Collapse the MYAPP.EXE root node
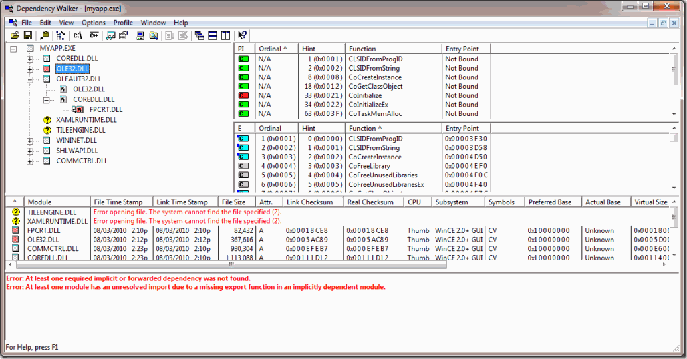The image size is (687, 359). tap(13, 49)
